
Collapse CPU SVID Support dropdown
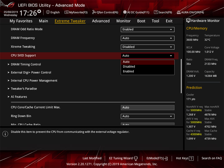[x=147, y=56]
